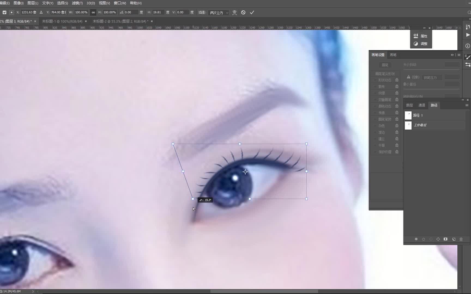
Task: Open Paths panel hamburger menu
Action: coord(467,105)
